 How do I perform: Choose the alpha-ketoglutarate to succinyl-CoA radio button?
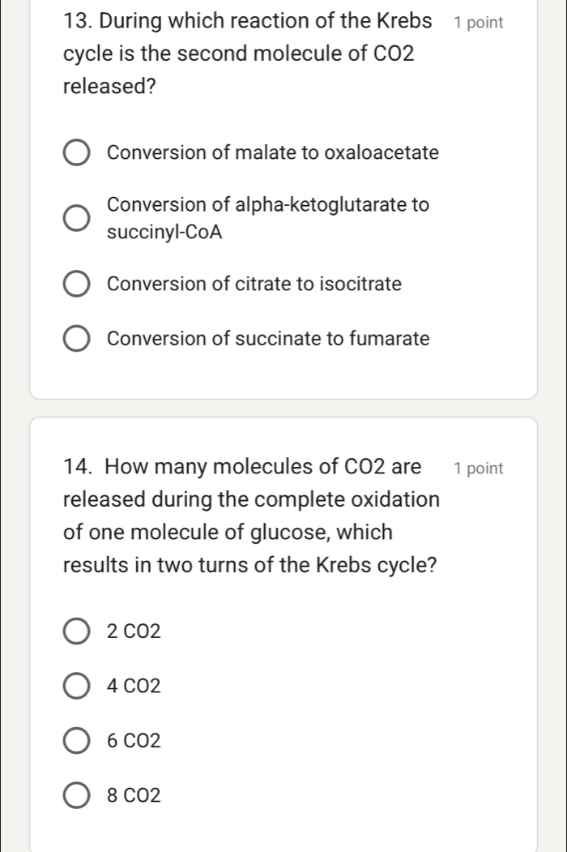(77, 218)
